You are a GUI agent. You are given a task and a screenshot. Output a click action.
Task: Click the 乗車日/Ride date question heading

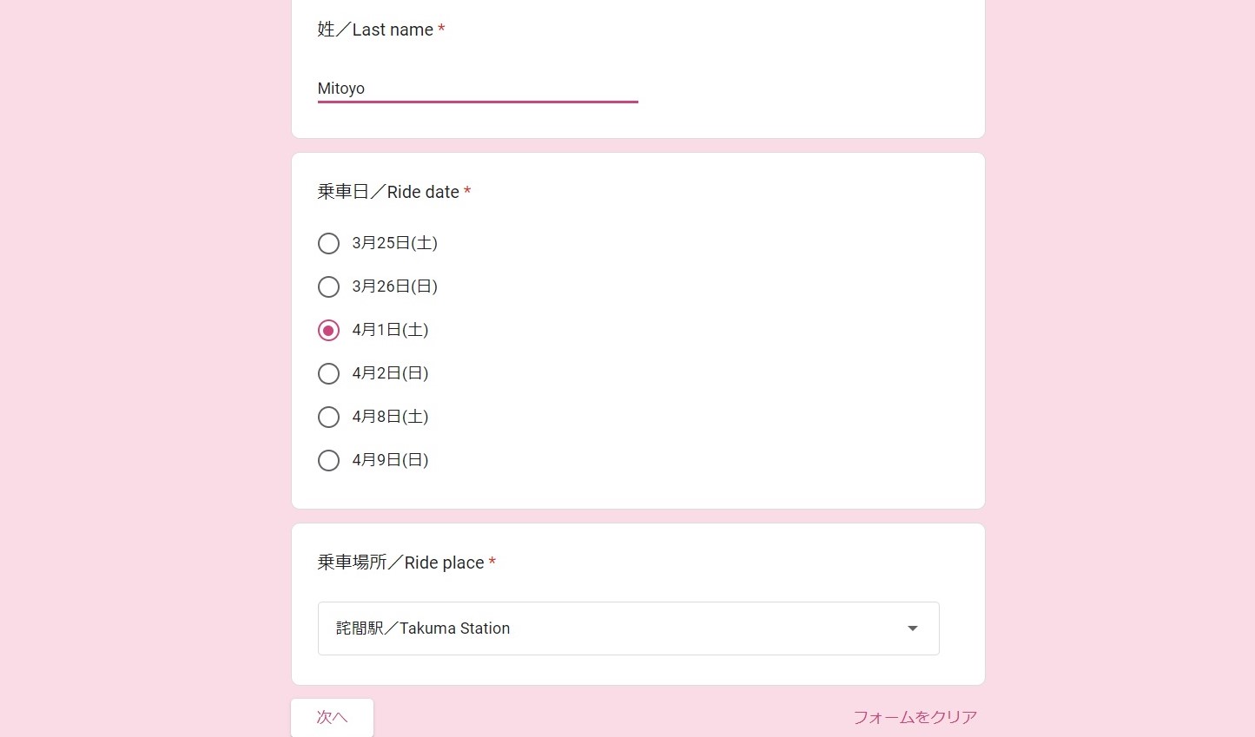coord(388,192)
